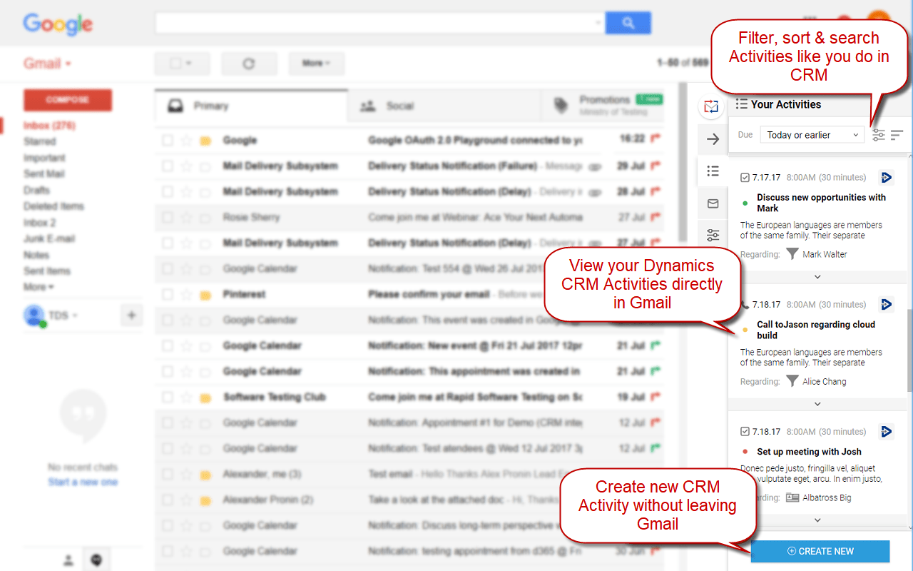Viewport: 913px width, 571px height.
Task: Switch to the Promotions tab
Action: (603, 106)
